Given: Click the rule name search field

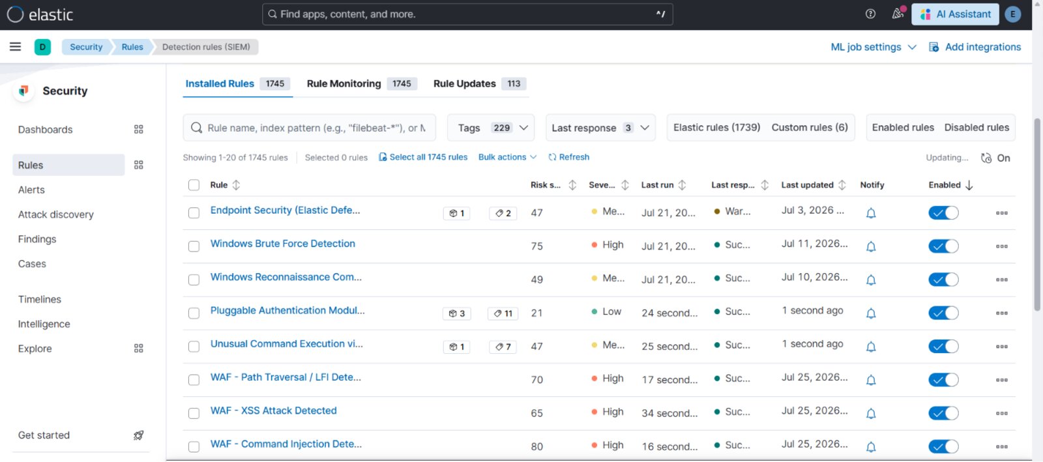Looking at the screenshot, I should [x=309, y=128].
